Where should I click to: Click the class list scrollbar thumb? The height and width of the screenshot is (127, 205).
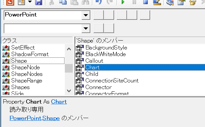click(x=69, y=68)
